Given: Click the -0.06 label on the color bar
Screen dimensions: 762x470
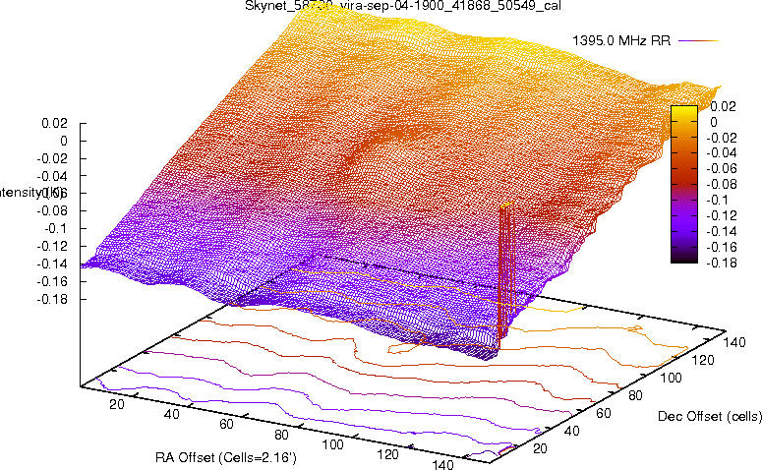Looking at the screenshot, I should (x=721, y=169).
